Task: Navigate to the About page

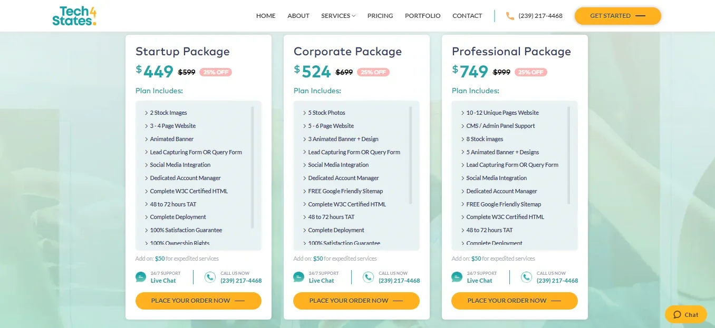Action: [298, 16]
